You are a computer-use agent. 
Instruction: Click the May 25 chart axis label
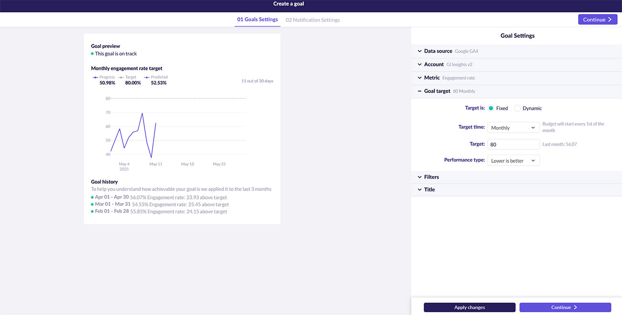(219, 164)
